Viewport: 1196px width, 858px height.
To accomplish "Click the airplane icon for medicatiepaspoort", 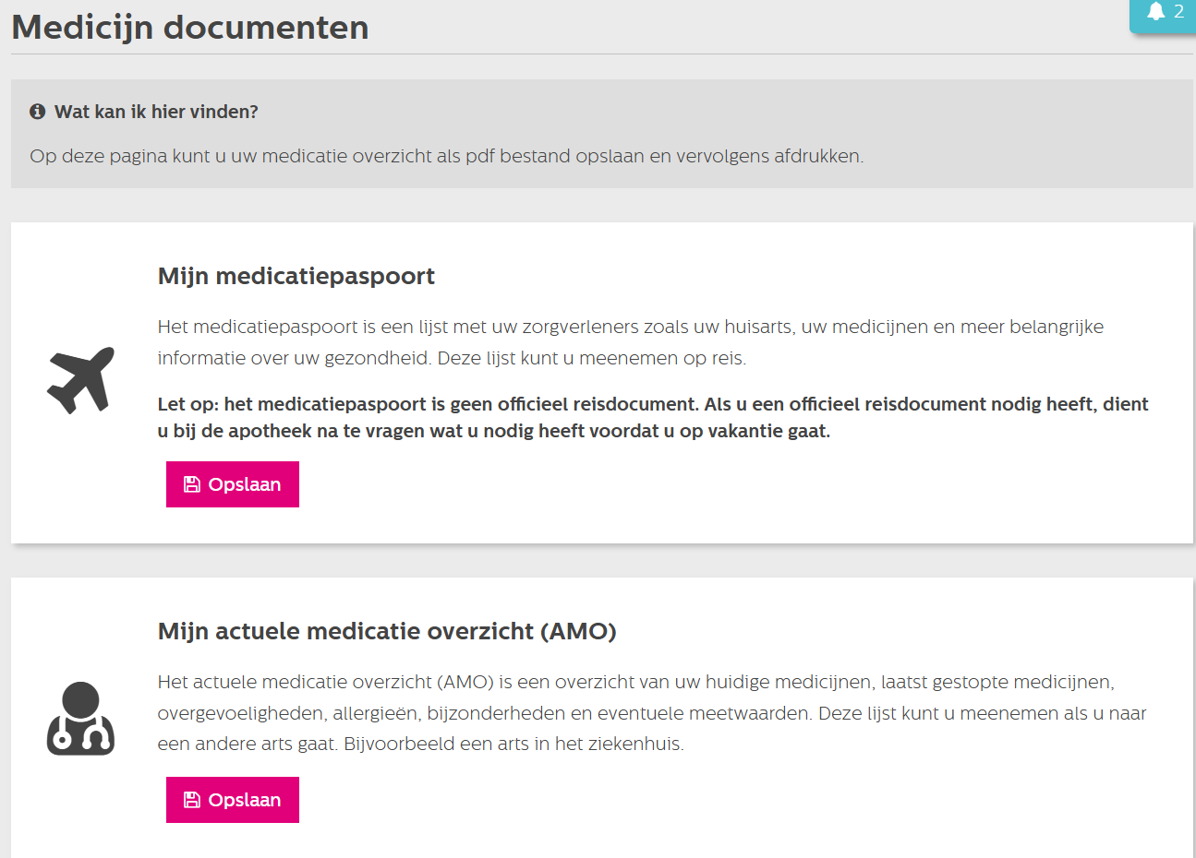I will [81, 380].
